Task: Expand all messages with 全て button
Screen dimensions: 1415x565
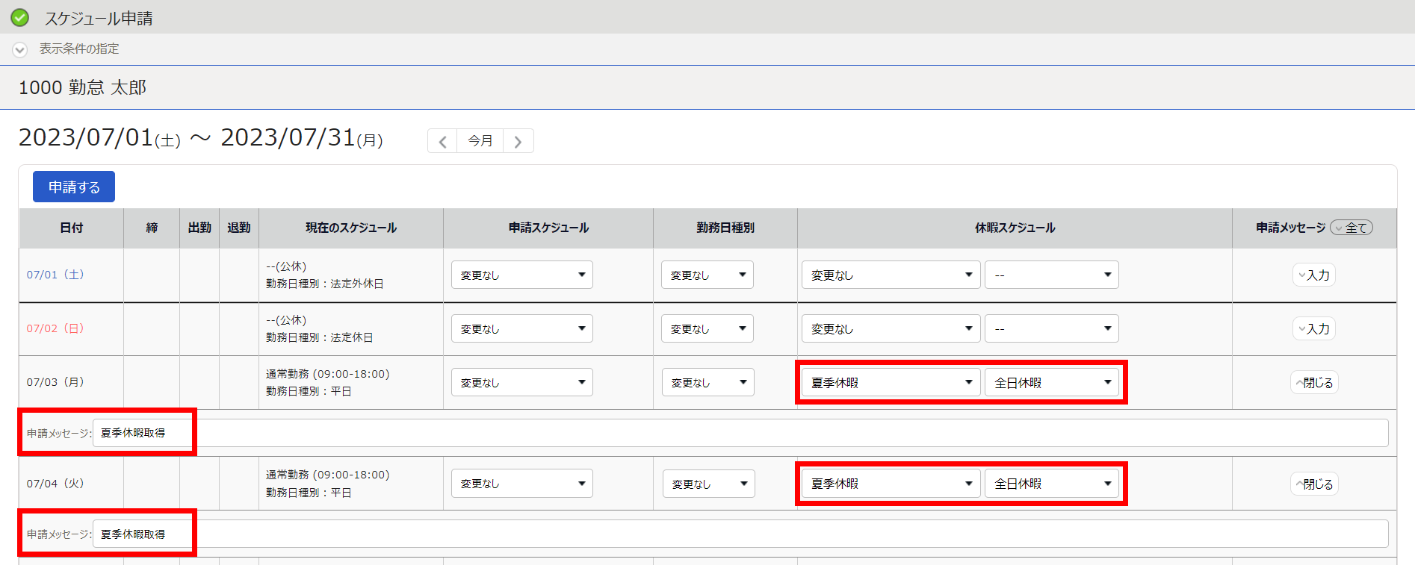Action: coord(1352,228)
